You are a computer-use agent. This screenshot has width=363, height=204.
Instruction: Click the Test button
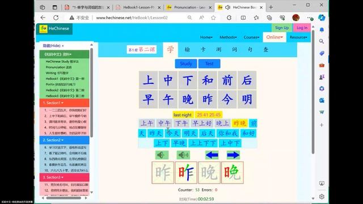[x=209, y=63]
